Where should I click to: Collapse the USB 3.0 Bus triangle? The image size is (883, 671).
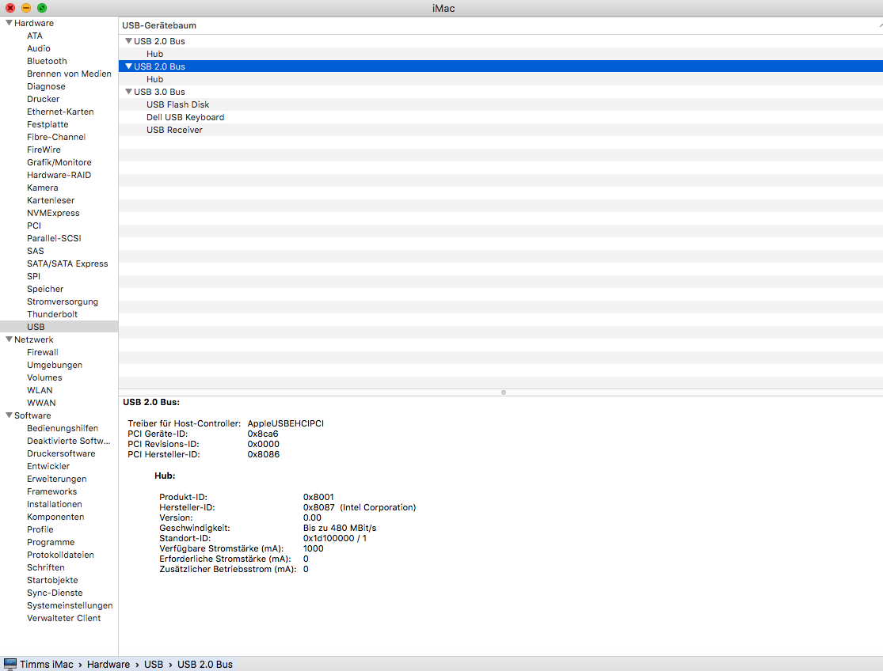[x=128, y=92]
